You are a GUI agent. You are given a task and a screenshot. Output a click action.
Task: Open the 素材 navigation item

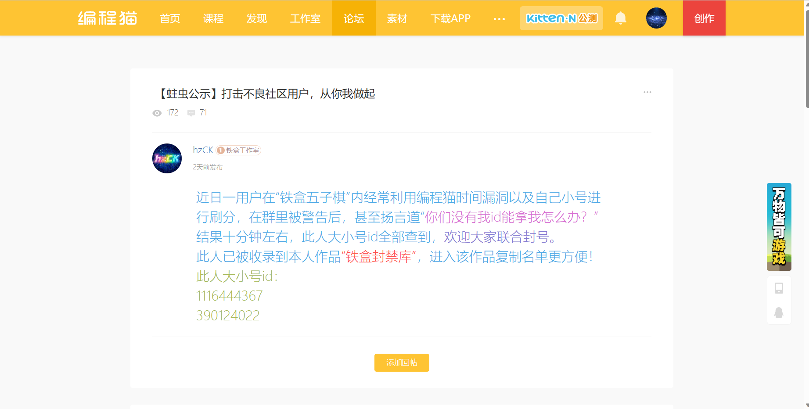coord(397,18)
